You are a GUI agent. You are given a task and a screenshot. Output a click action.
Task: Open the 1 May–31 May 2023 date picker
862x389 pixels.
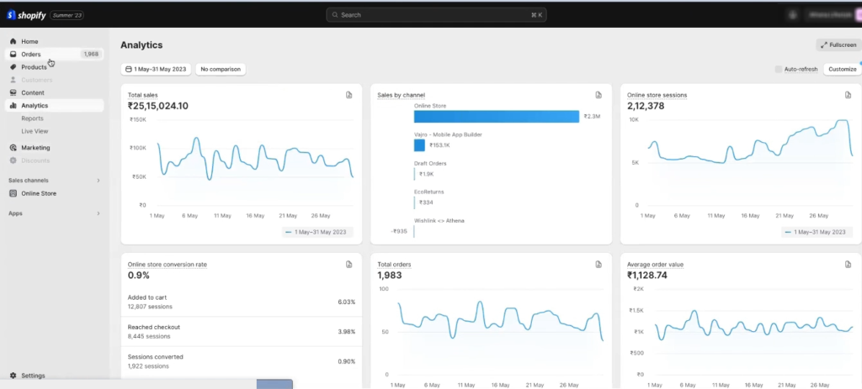tap(157, 69)
